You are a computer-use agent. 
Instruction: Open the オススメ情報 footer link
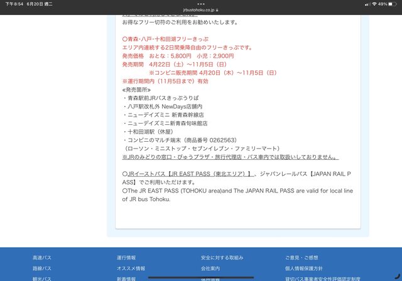(x=131, y=268)
